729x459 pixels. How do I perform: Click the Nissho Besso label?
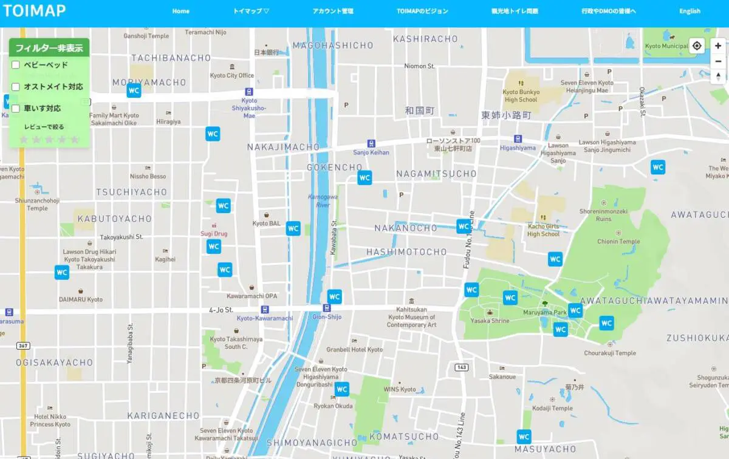pyautogui.click(x=148, y=177)
